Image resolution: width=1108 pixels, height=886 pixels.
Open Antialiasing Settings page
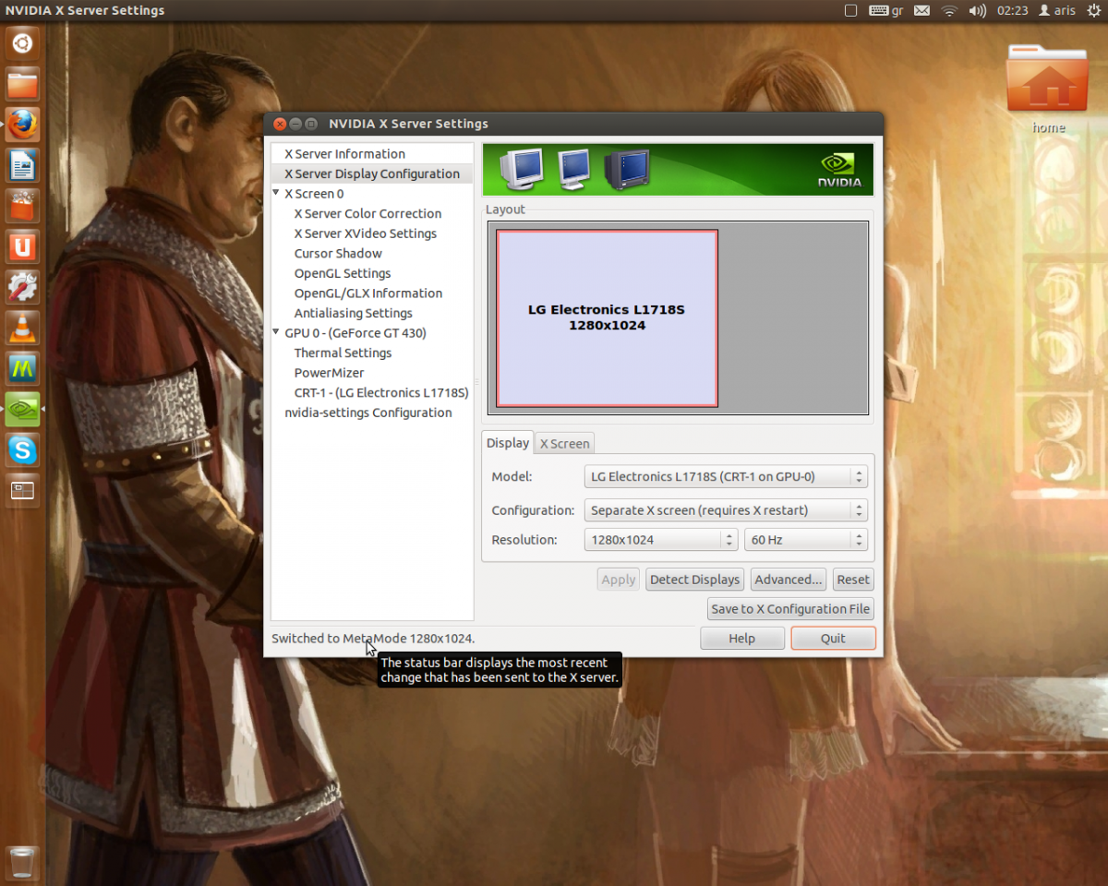[x=354, y=313]
